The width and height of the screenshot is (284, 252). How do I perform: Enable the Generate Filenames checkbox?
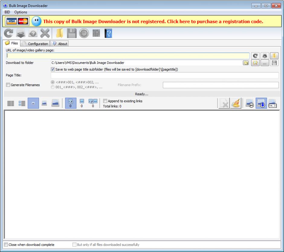[8, 85]
